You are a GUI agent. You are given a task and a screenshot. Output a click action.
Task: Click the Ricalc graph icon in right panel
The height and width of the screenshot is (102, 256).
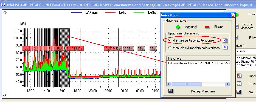239,76
